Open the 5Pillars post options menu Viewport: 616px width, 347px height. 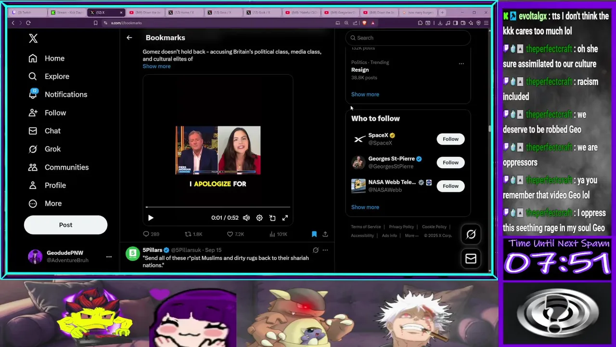click(x=325, y=250)
